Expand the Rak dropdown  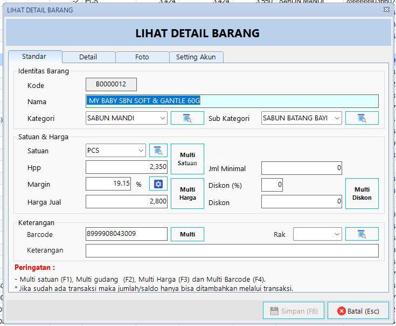tap(337, 234)
